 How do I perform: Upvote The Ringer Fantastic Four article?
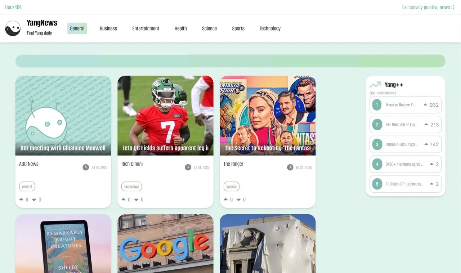click(x=226, y=200)
